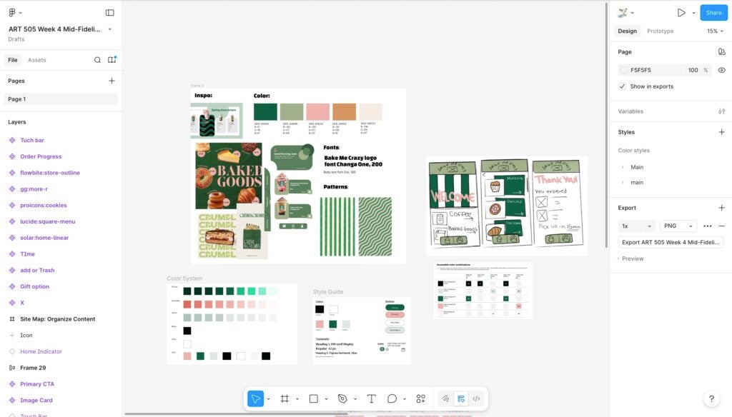
Task: Open the shape comment bubble tool
Action: tap(392, 398)
